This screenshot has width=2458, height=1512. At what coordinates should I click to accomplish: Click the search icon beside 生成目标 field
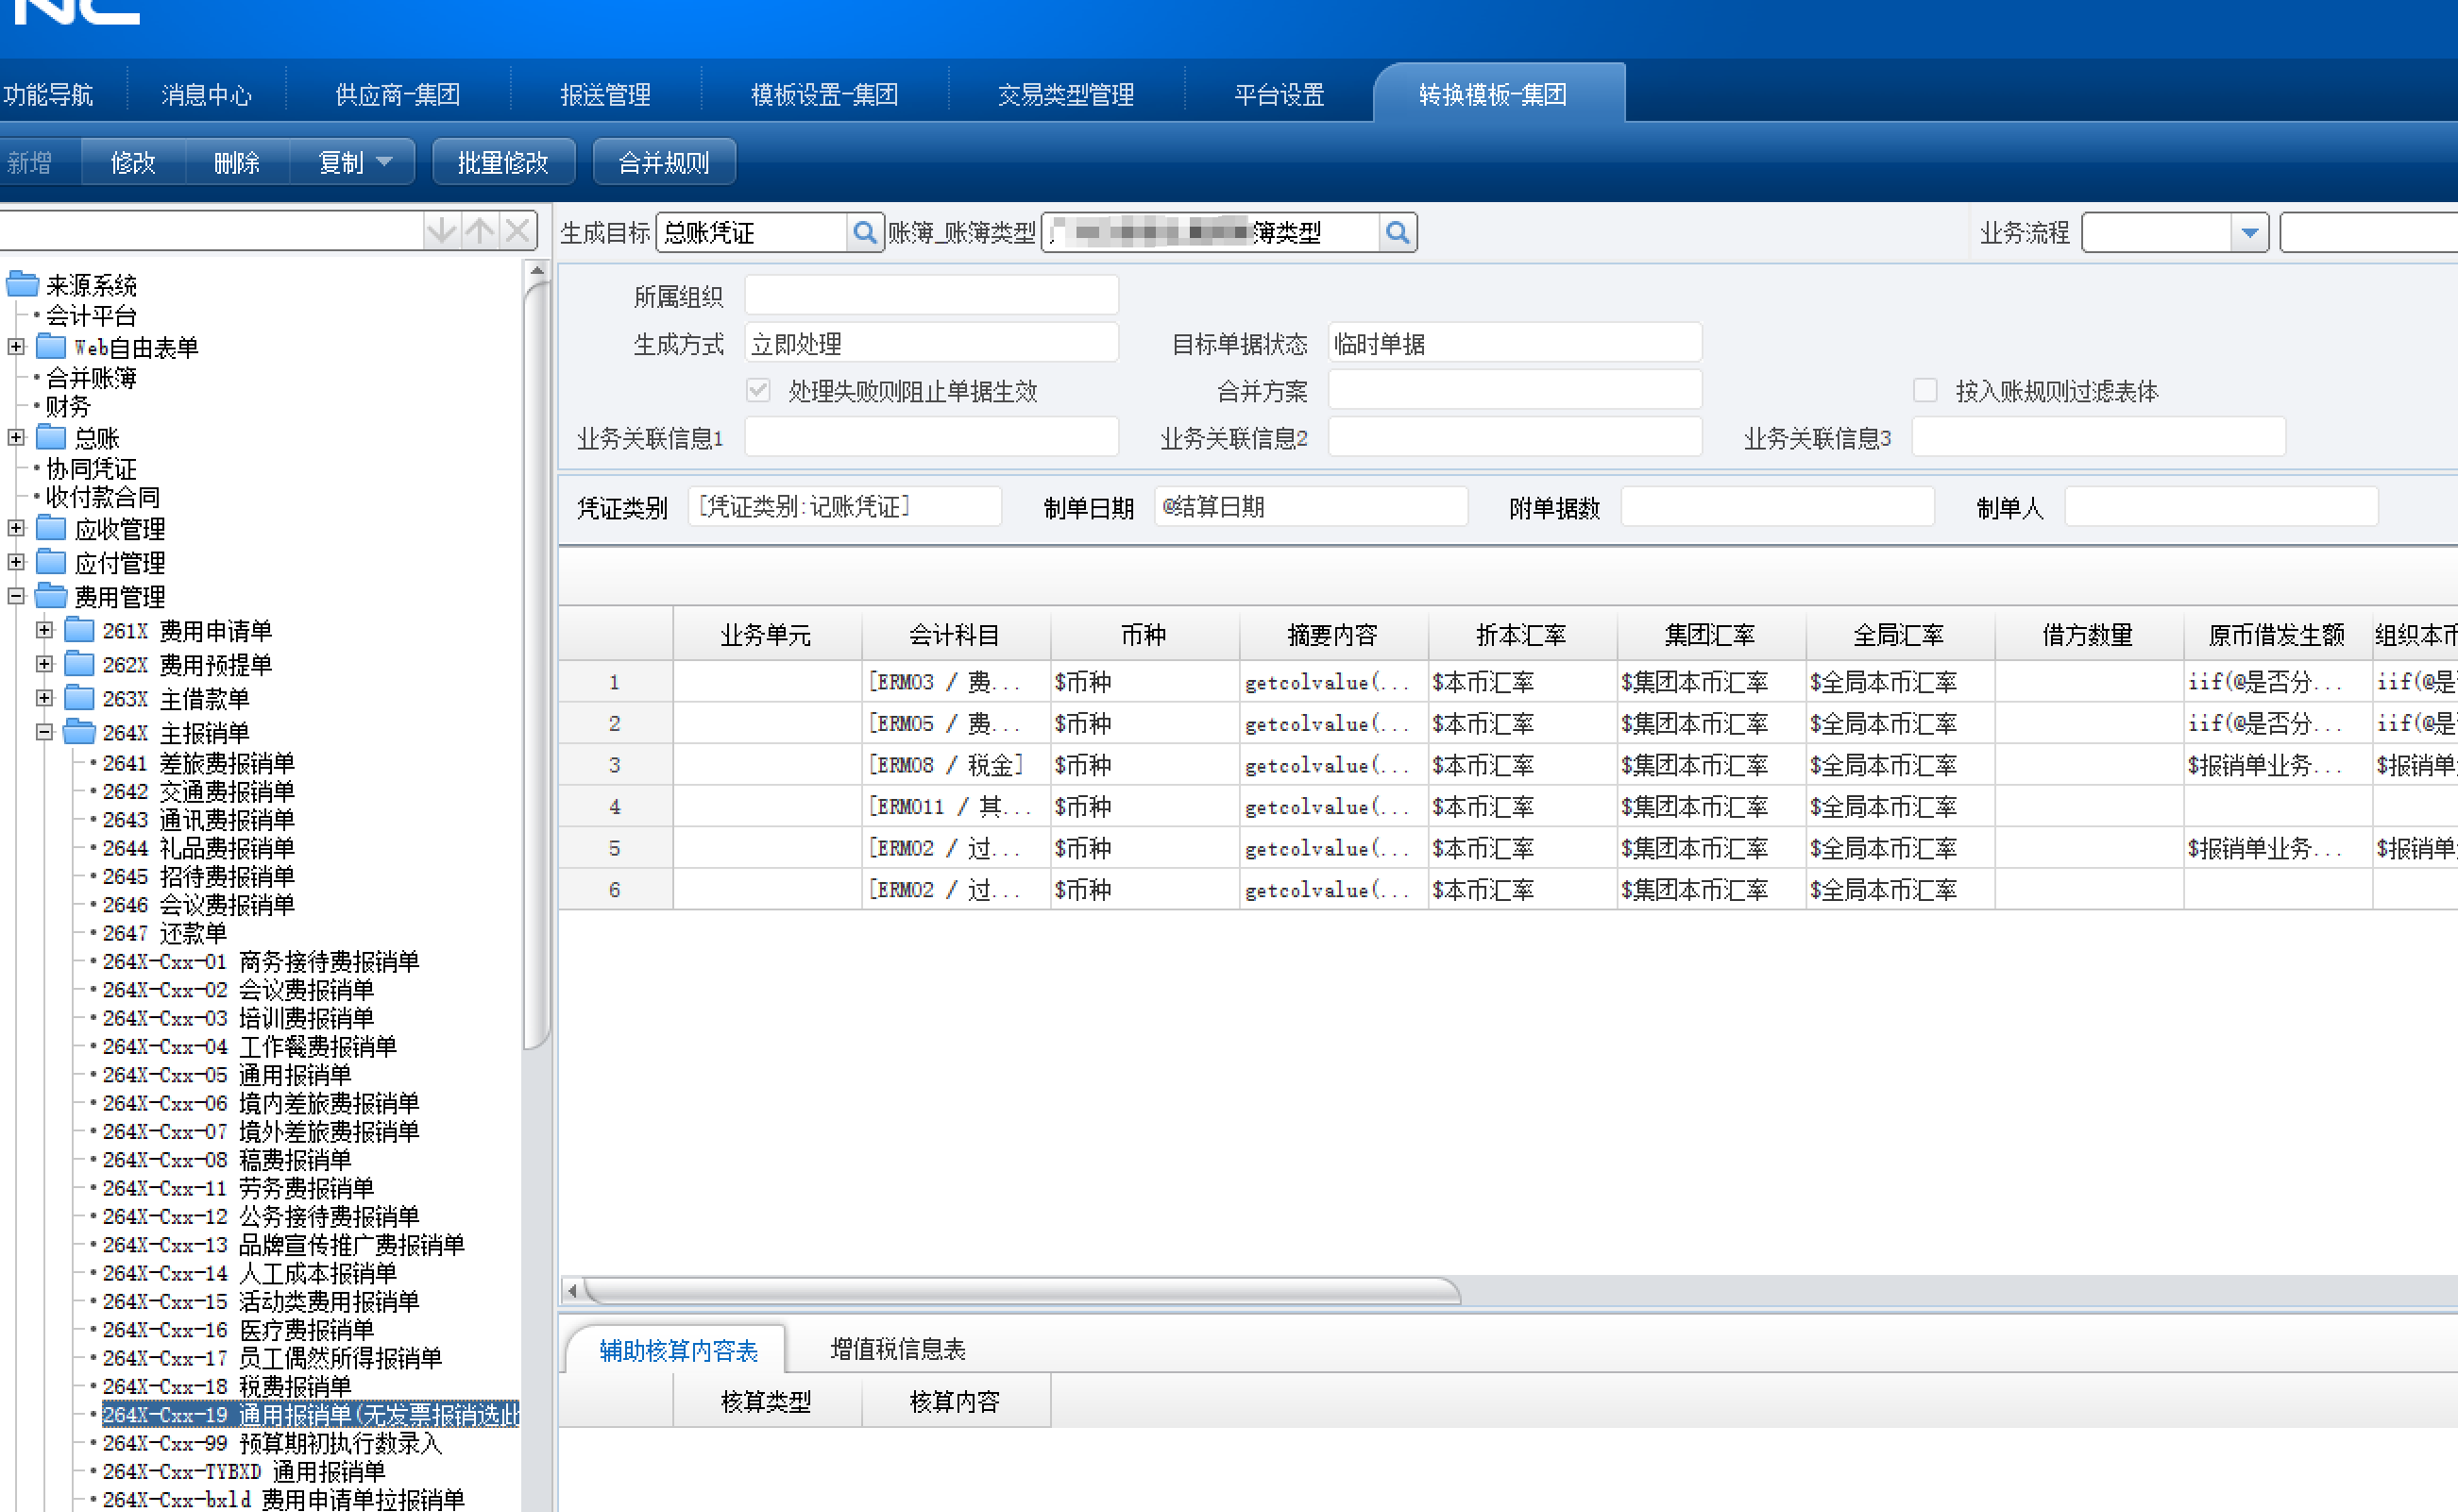[x=865, y=233]
